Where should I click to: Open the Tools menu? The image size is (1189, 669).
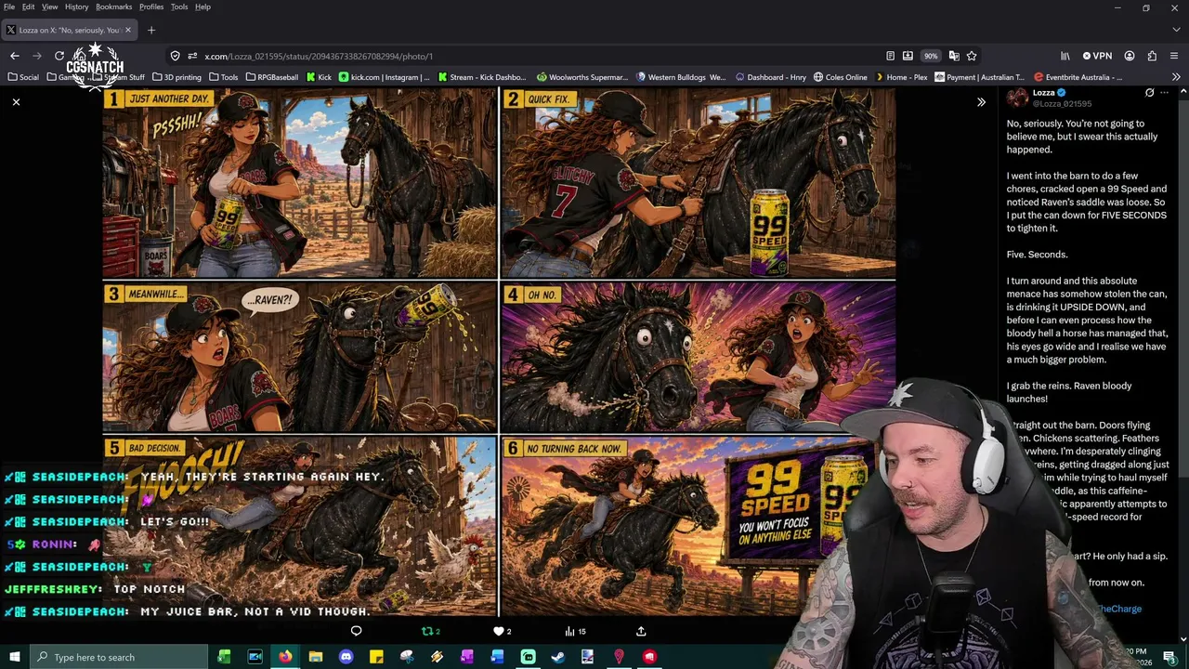tap(179, 7)
